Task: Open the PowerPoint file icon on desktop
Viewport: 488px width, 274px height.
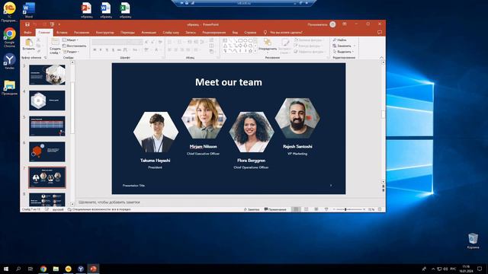Action: click(86, 10)
